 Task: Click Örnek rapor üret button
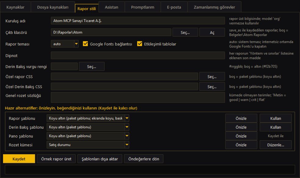(56, 159)
